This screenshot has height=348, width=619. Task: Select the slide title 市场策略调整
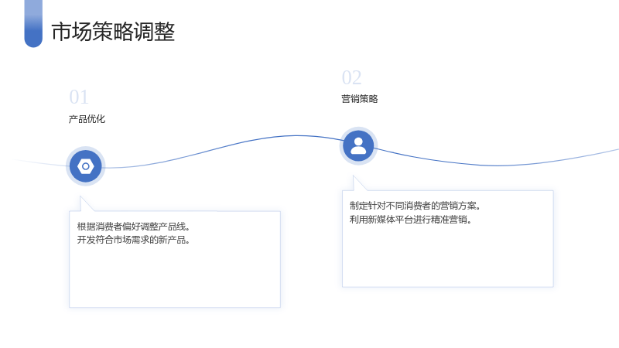coord(113,32)
